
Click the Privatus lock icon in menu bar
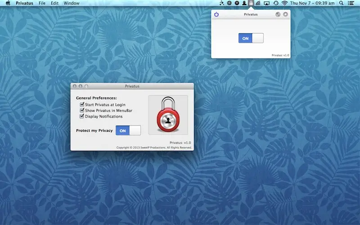pos(251,3)
